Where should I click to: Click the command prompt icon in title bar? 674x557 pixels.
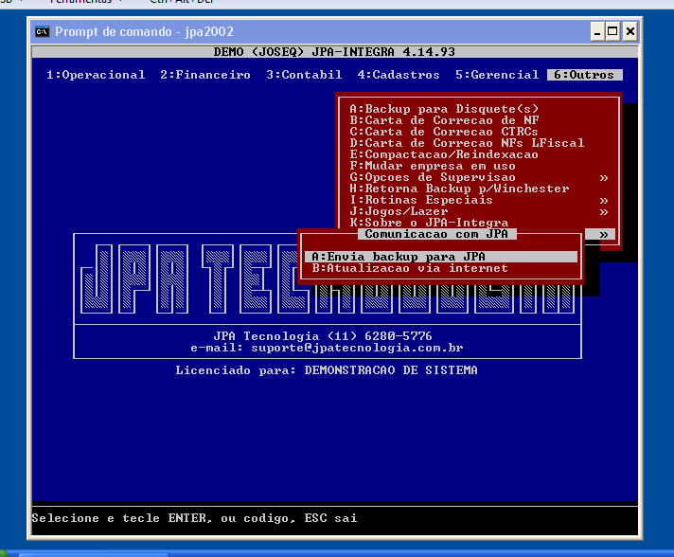(x=42, y=31)
